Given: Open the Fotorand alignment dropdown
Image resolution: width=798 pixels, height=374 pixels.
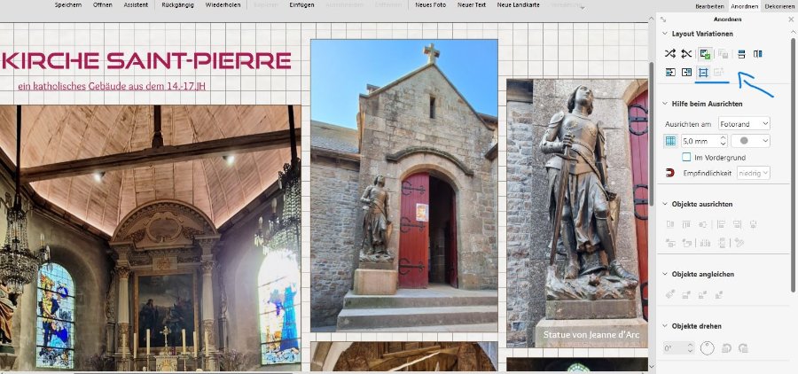Looking at the screenshot, I should (744, 123).
